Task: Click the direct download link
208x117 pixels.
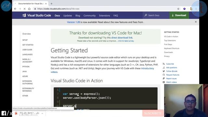Action: 122,38
